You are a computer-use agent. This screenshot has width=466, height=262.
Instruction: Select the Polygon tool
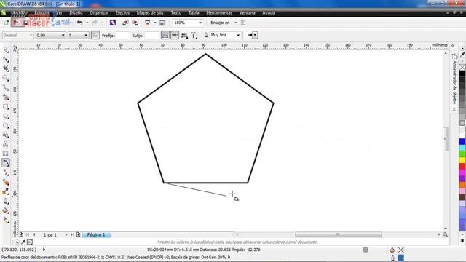pyautogui.click(x=6, y=126)
